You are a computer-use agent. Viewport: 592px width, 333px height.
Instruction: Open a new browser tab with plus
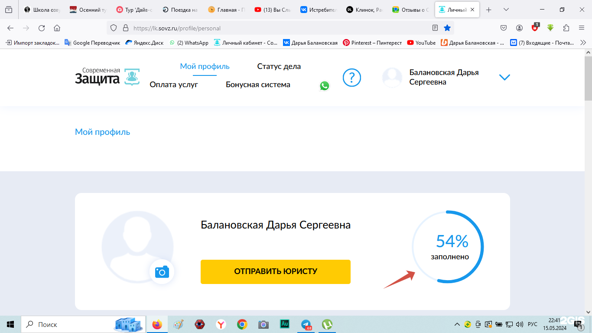pos(489,10)
